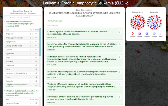
Task: Expand the Rice bran arabinoxylan abstract
Action: point(120,72)
